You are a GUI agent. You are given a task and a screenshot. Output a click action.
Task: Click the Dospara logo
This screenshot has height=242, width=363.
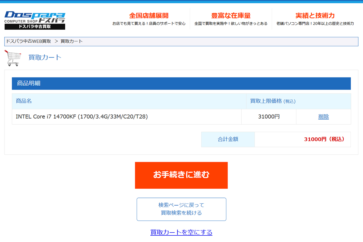coord(35,17)
